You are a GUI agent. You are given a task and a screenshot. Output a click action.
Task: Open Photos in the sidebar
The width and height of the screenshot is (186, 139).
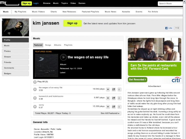click(15, 51)
